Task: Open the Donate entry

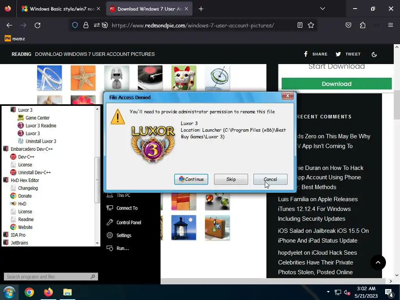Action: tap(21, 196)
